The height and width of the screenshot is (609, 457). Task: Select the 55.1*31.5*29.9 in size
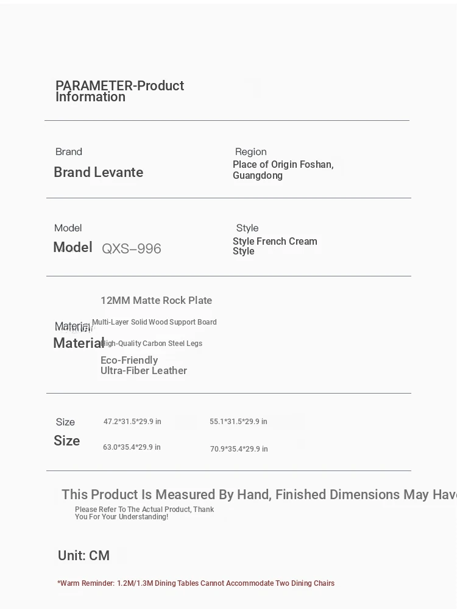(x=238, y=422)
